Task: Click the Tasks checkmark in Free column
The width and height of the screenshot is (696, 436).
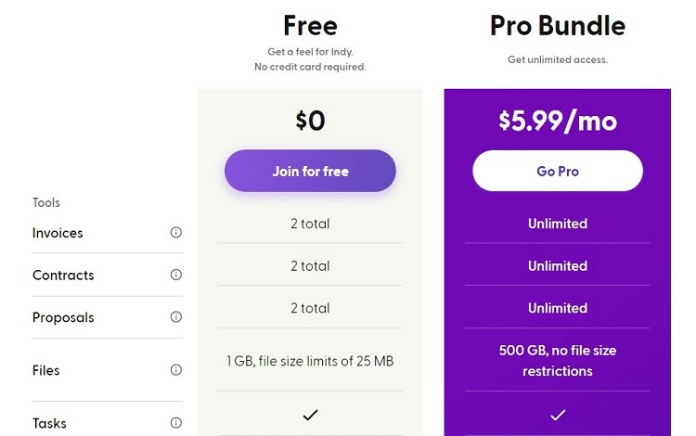Action: pos(310,416)
